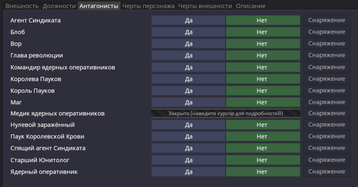The width and height of the screenshot is (358, 187).
Task: Set Нулевой заражённый to Нет
Action: pyautogui.click(x=262, y=125)
